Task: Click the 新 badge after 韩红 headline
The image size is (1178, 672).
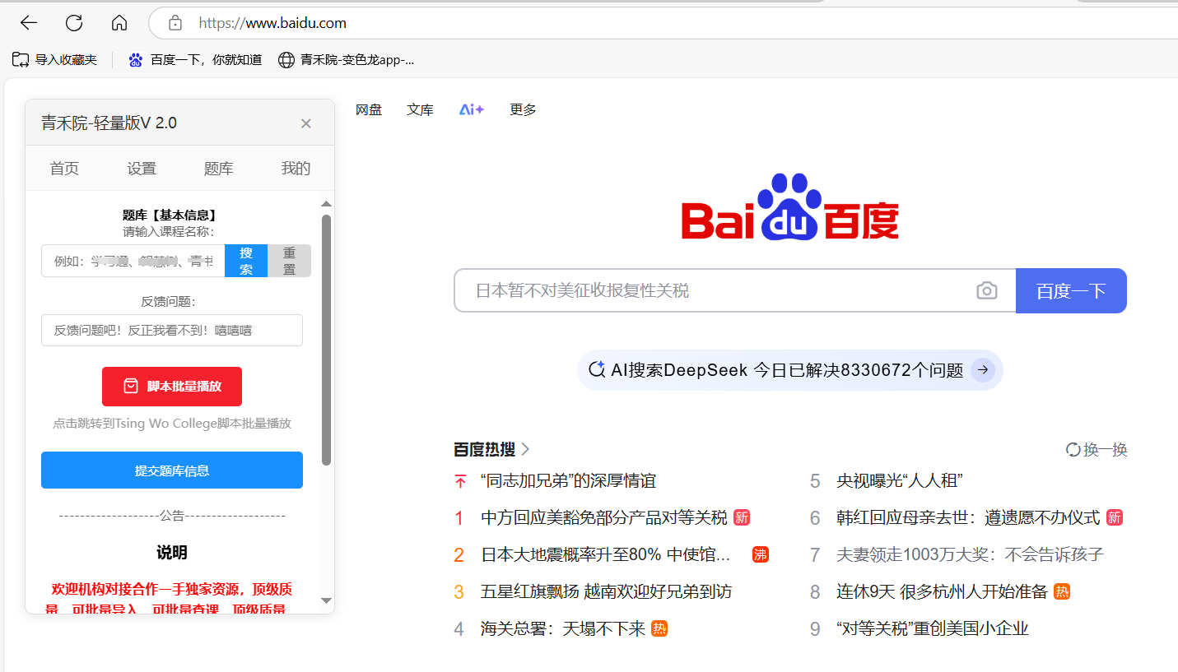Action: point(1115,517)
